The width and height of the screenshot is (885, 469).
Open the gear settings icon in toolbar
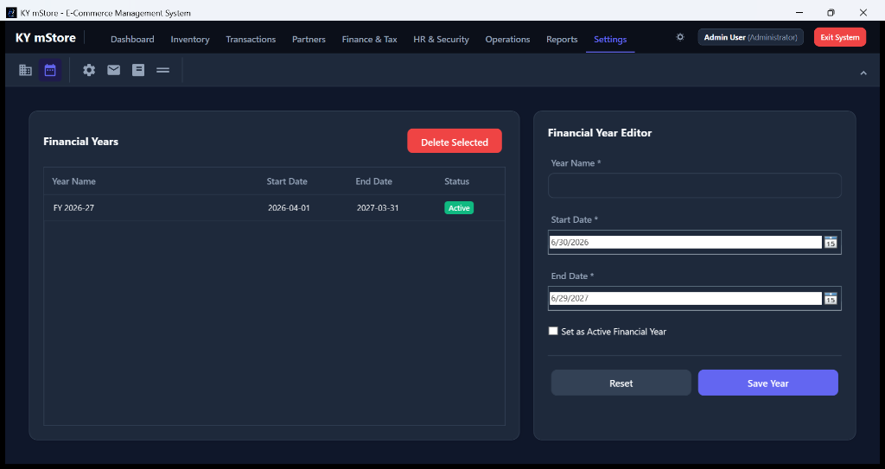point(89,70)
